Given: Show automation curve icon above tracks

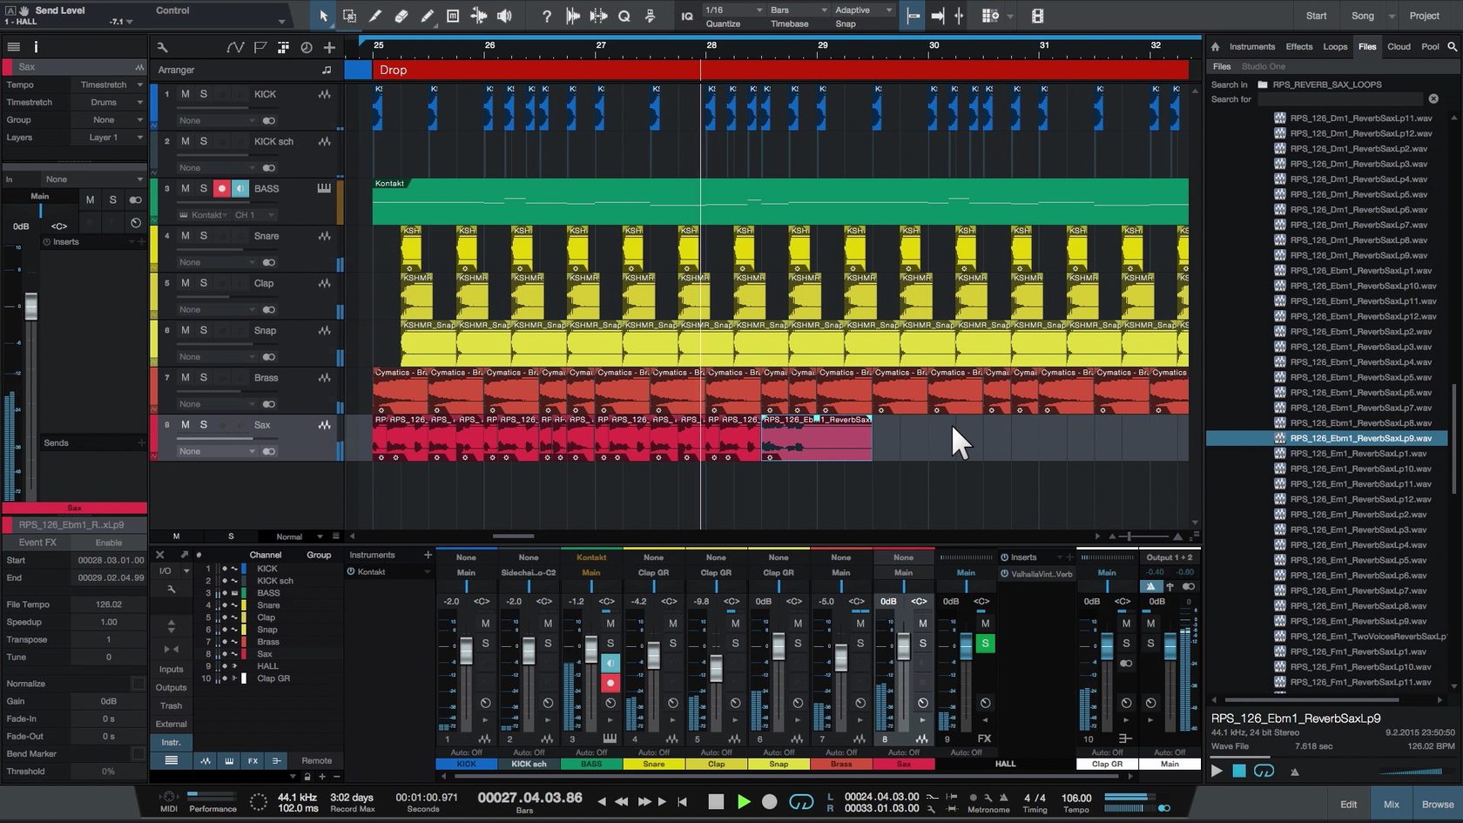Looking at the screenshot, I should click(235, 47).
